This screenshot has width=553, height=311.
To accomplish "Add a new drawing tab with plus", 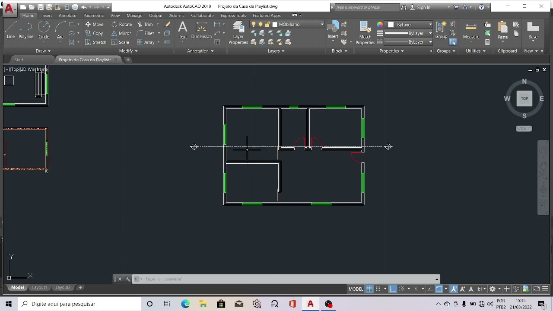I will click(128, 60).
